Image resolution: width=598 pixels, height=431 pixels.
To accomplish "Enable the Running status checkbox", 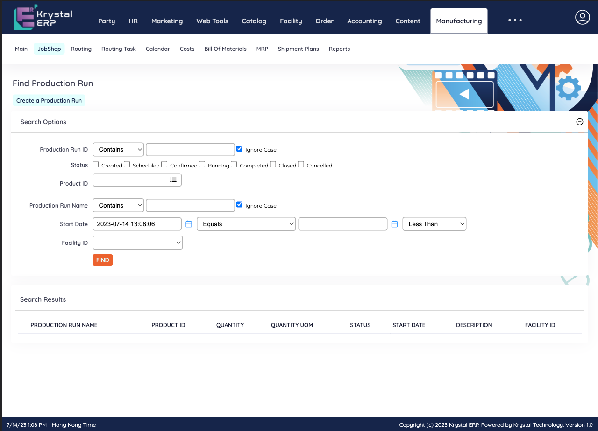I will pyautogui.click(x=202, y=164).
